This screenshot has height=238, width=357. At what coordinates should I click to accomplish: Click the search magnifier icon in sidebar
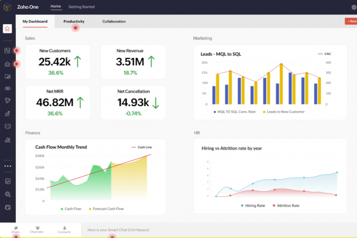(7, 194)
